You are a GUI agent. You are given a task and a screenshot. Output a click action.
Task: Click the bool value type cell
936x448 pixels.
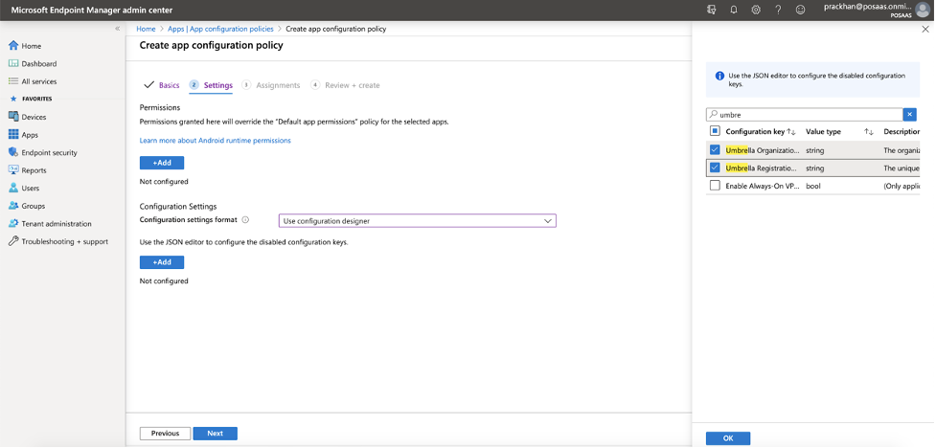(x=813, y=186)
